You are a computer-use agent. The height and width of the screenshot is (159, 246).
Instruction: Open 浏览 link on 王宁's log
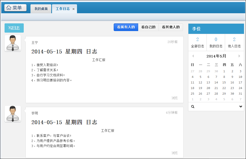[x=174, y=98]
